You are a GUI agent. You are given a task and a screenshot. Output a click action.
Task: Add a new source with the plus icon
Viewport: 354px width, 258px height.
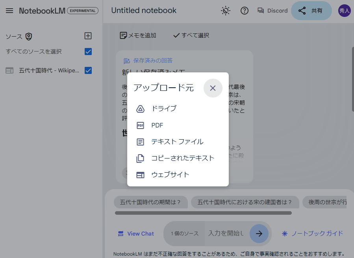pyautogui.click(x=88, y=36)
